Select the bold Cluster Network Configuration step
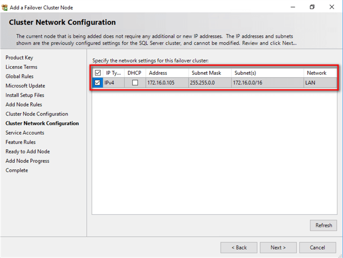Screen dimensions: 343x258 [42, 123]
